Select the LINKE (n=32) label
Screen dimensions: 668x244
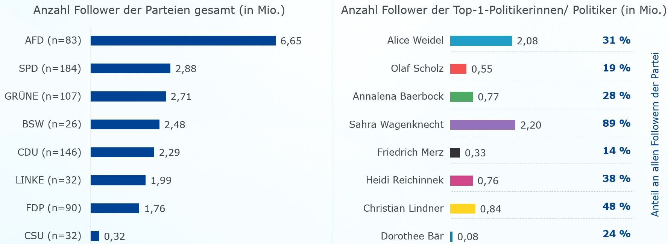[48, 180]
